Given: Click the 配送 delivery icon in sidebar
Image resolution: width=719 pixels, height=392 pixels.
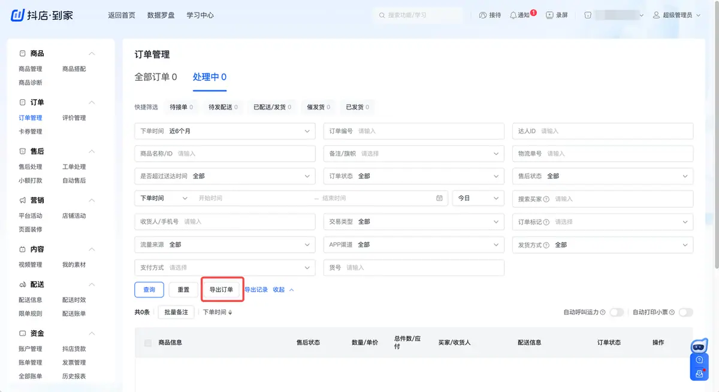Looking at the screenshot, I should [22, 284].
